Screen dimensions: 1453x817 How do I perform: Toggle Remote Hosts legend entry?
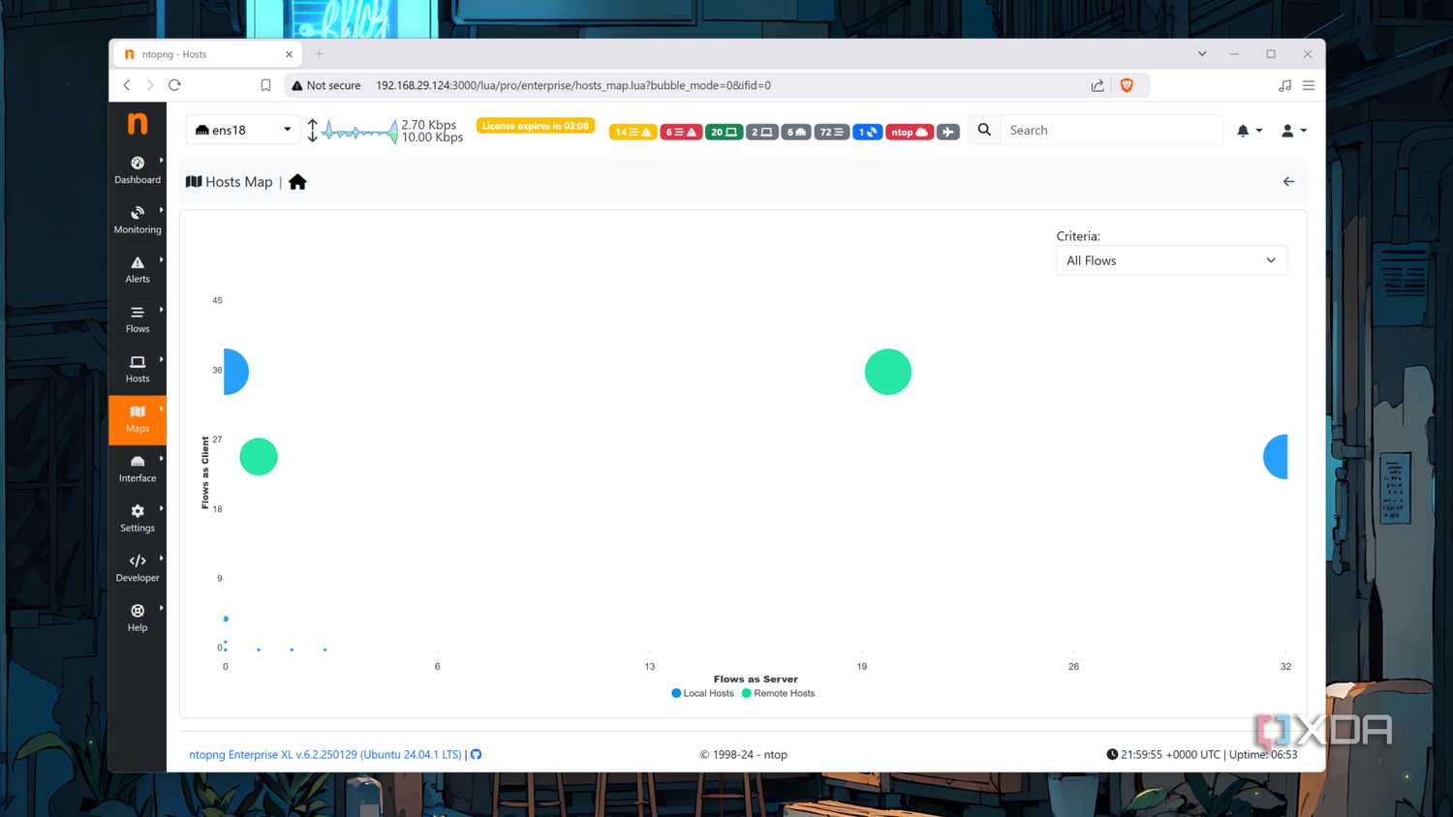pos(778,693)
